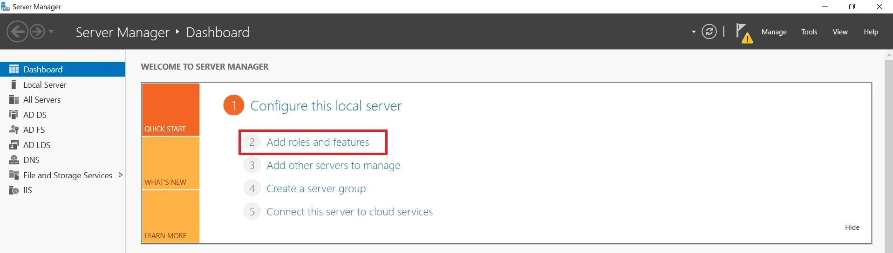Open the IIS role icon
This screenshot has width=893, height=253.
click(14, 190)
